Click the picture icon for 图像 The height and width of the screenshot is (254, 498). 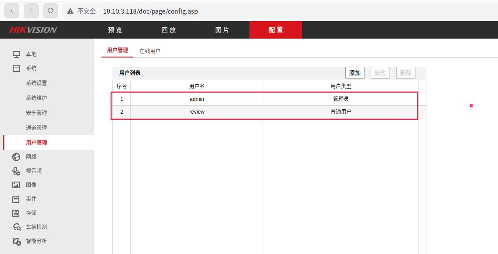click(16, 185)
